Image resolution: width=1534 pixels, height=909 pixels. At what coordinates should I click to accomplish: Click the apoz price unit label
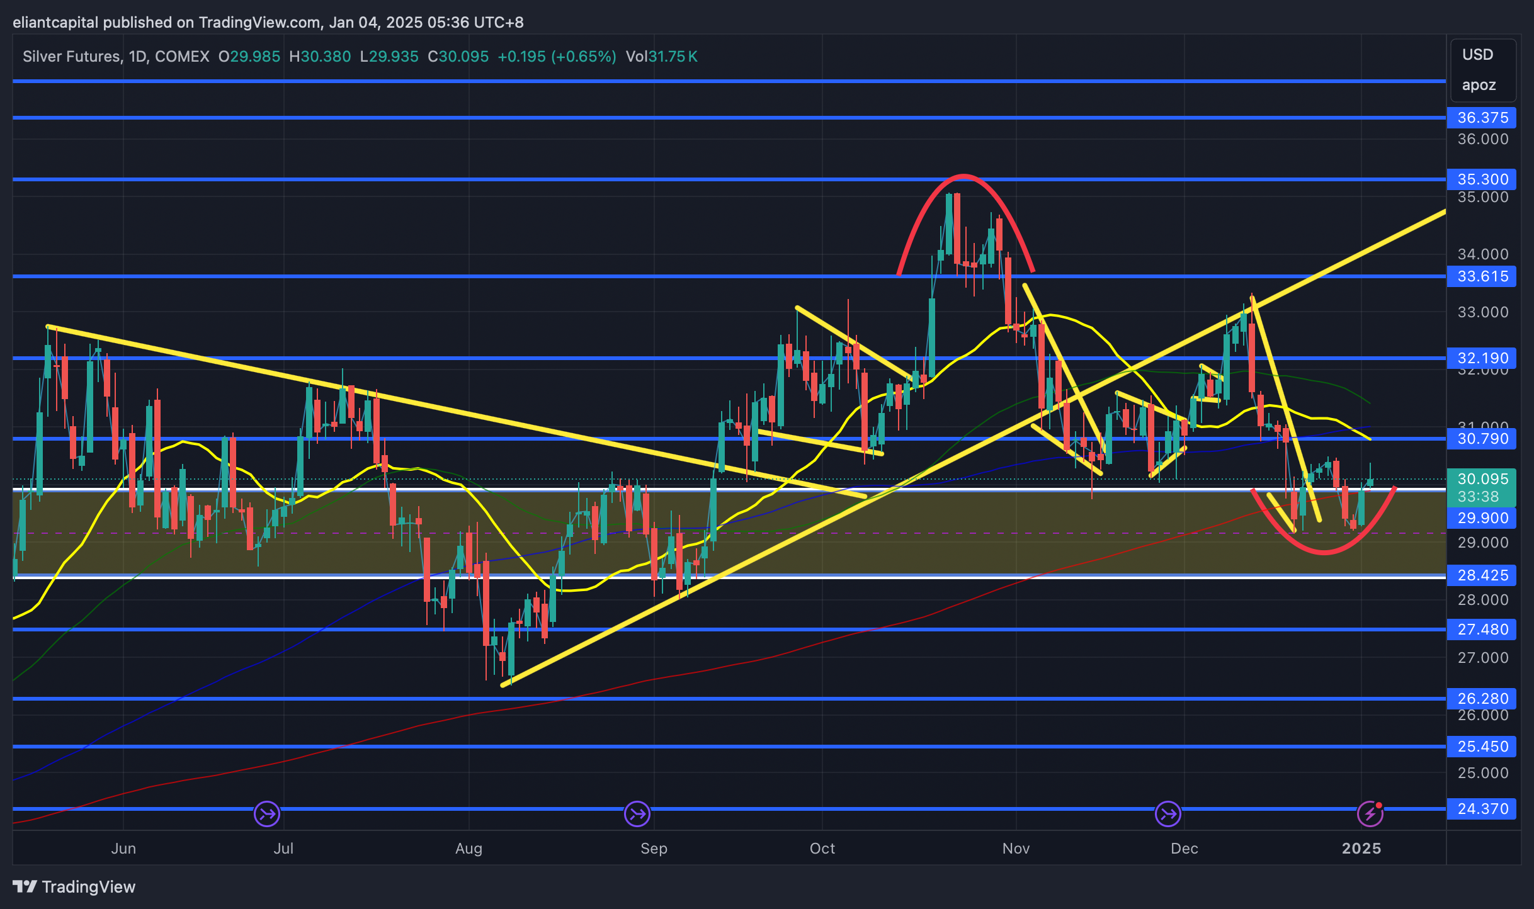(x=1479, y=85)
